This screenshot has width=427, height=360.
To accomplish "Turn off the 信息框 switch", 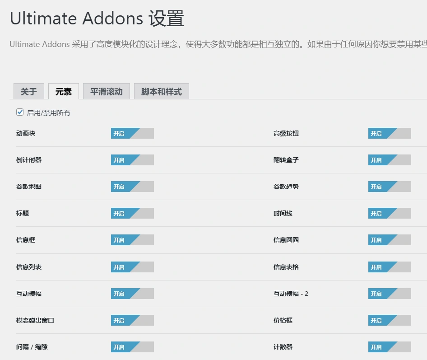I will click(132, 240).
